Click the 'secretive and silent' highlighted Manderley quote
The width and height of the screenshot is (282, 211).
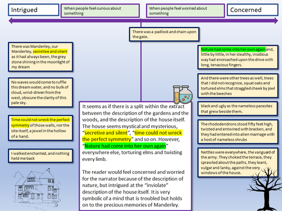pos(41,57)
